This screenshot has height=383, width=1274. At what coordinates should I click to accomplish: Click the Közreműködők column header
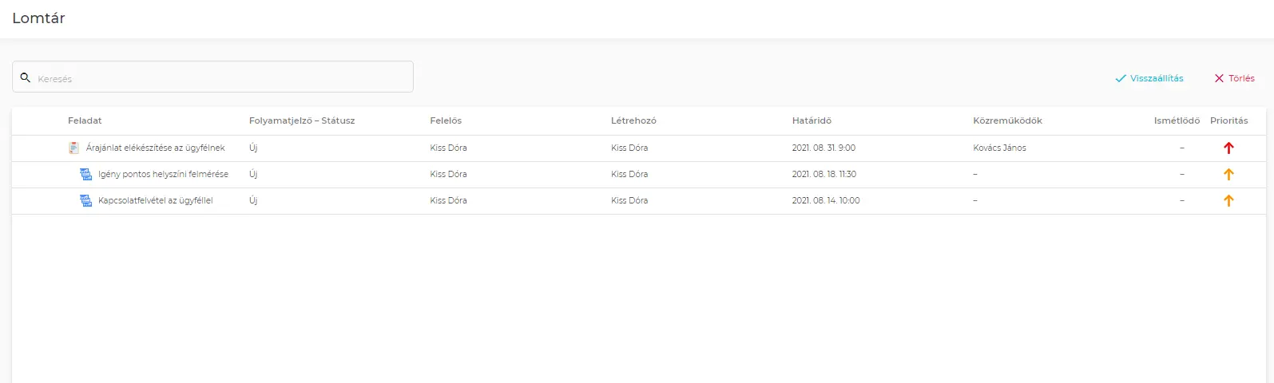[1007, 120]
